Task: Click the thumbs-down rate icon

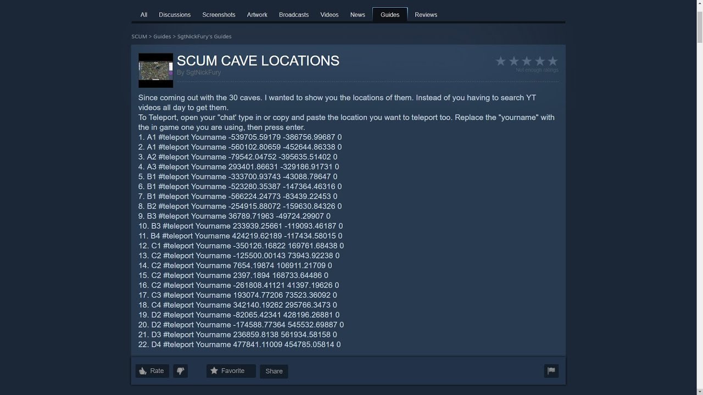Action: click(180, 371)
